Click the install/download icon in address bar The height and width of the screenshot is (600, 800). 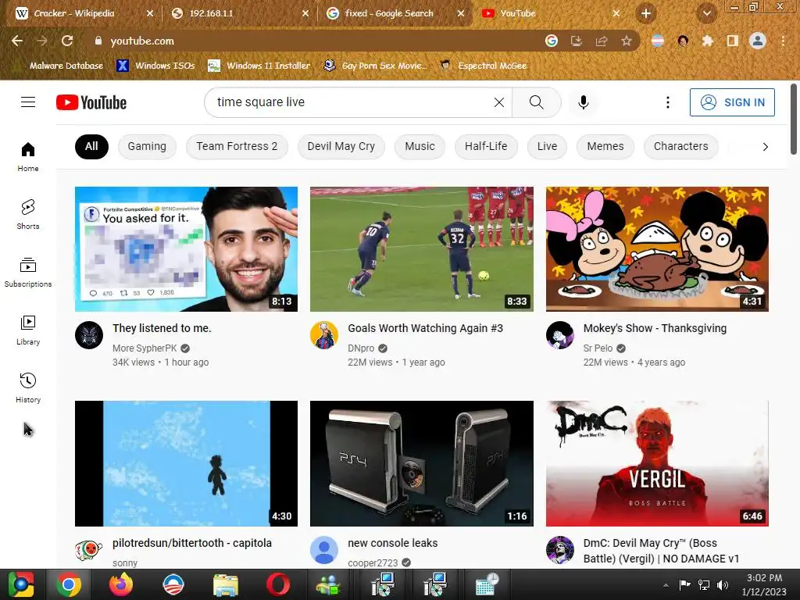(x=577, y=41)
